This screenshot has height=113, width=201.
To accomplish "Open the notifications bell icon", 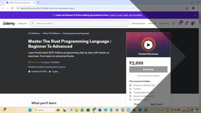I will 186,24.
